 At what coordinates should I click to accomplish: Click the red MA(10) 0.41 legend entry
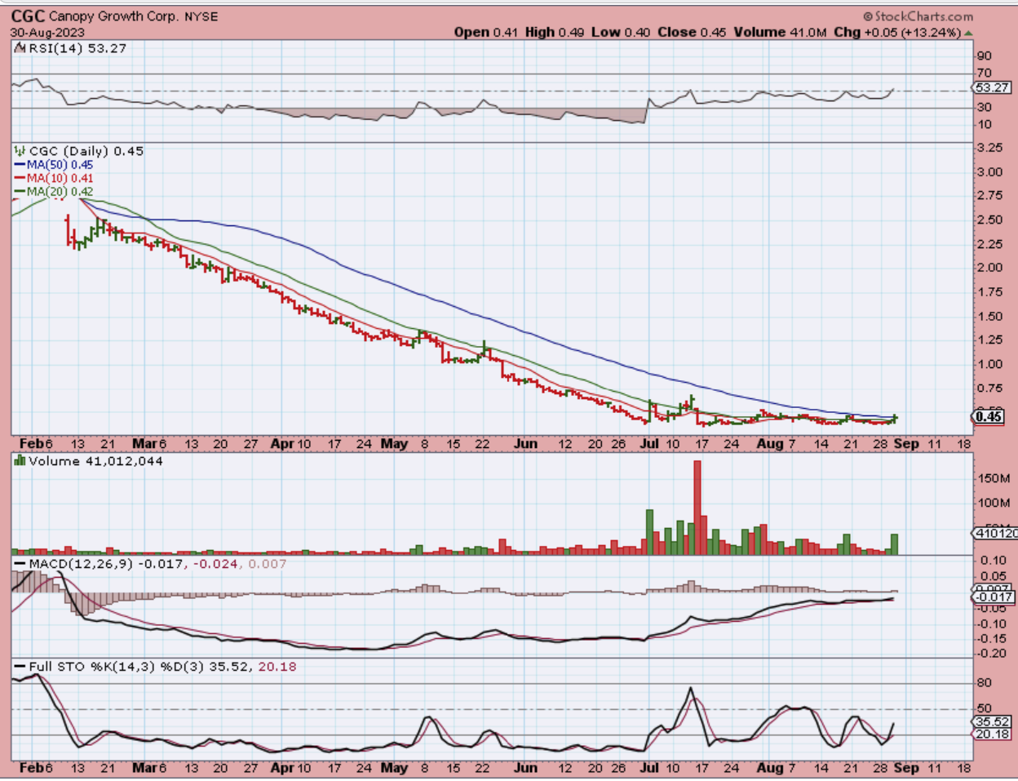[54, 178]
